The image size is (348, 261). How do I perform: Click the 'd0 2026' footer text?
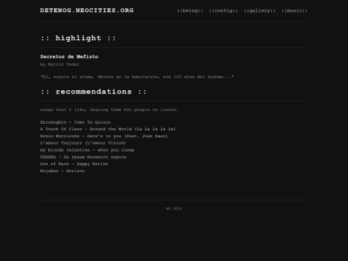(x=174, y=209)
